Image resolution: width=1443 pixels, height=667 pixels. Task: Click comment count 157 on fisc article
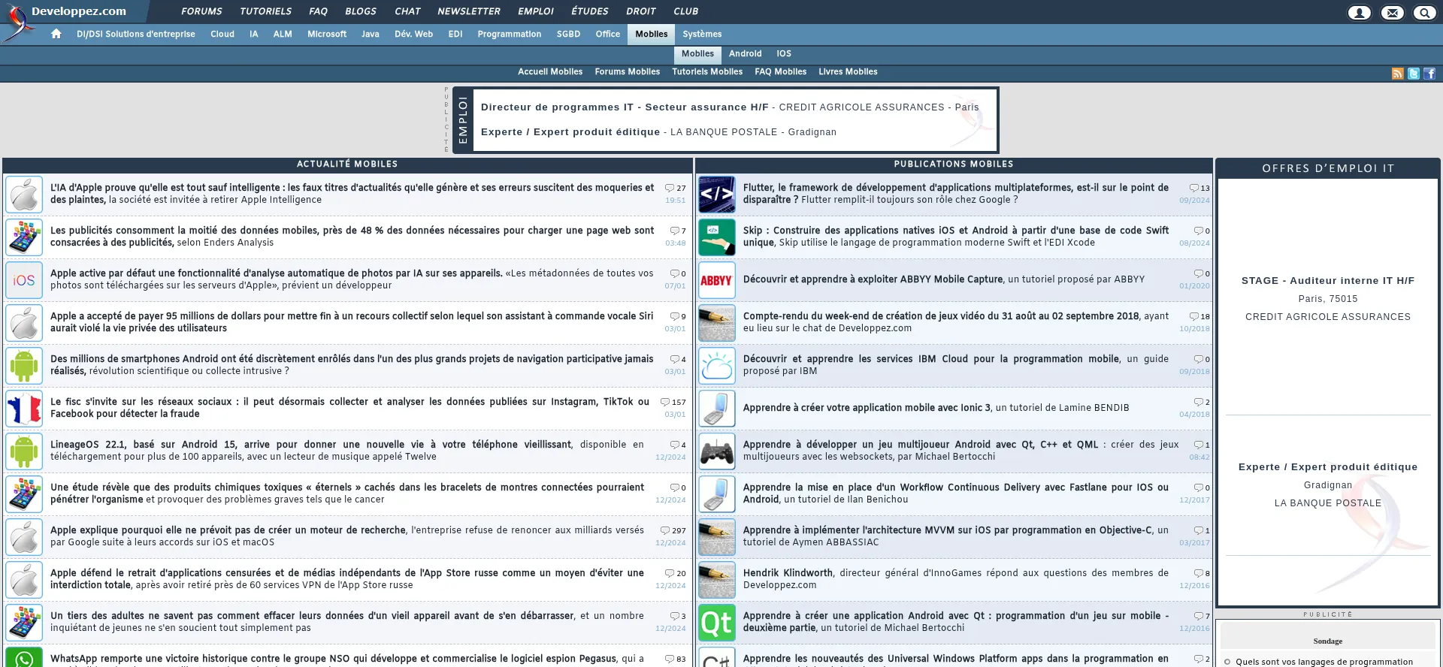click(x=673, y=402)
